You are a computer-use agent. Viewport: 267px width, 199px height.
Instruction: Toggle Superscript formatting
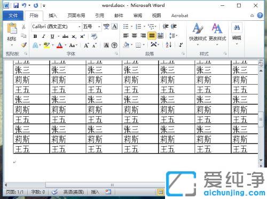click(82, 36)
